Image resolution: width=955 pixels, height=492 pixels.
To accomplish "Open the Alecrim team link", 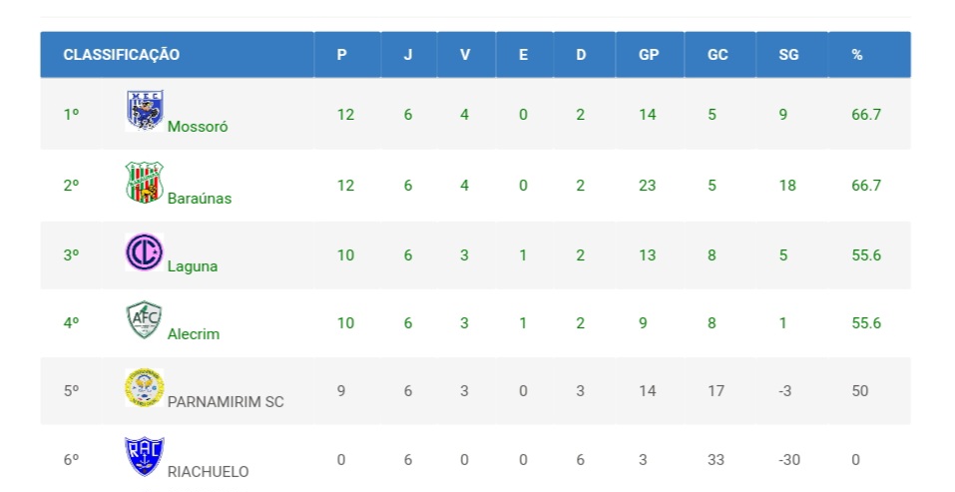I will tap(194, 334).
